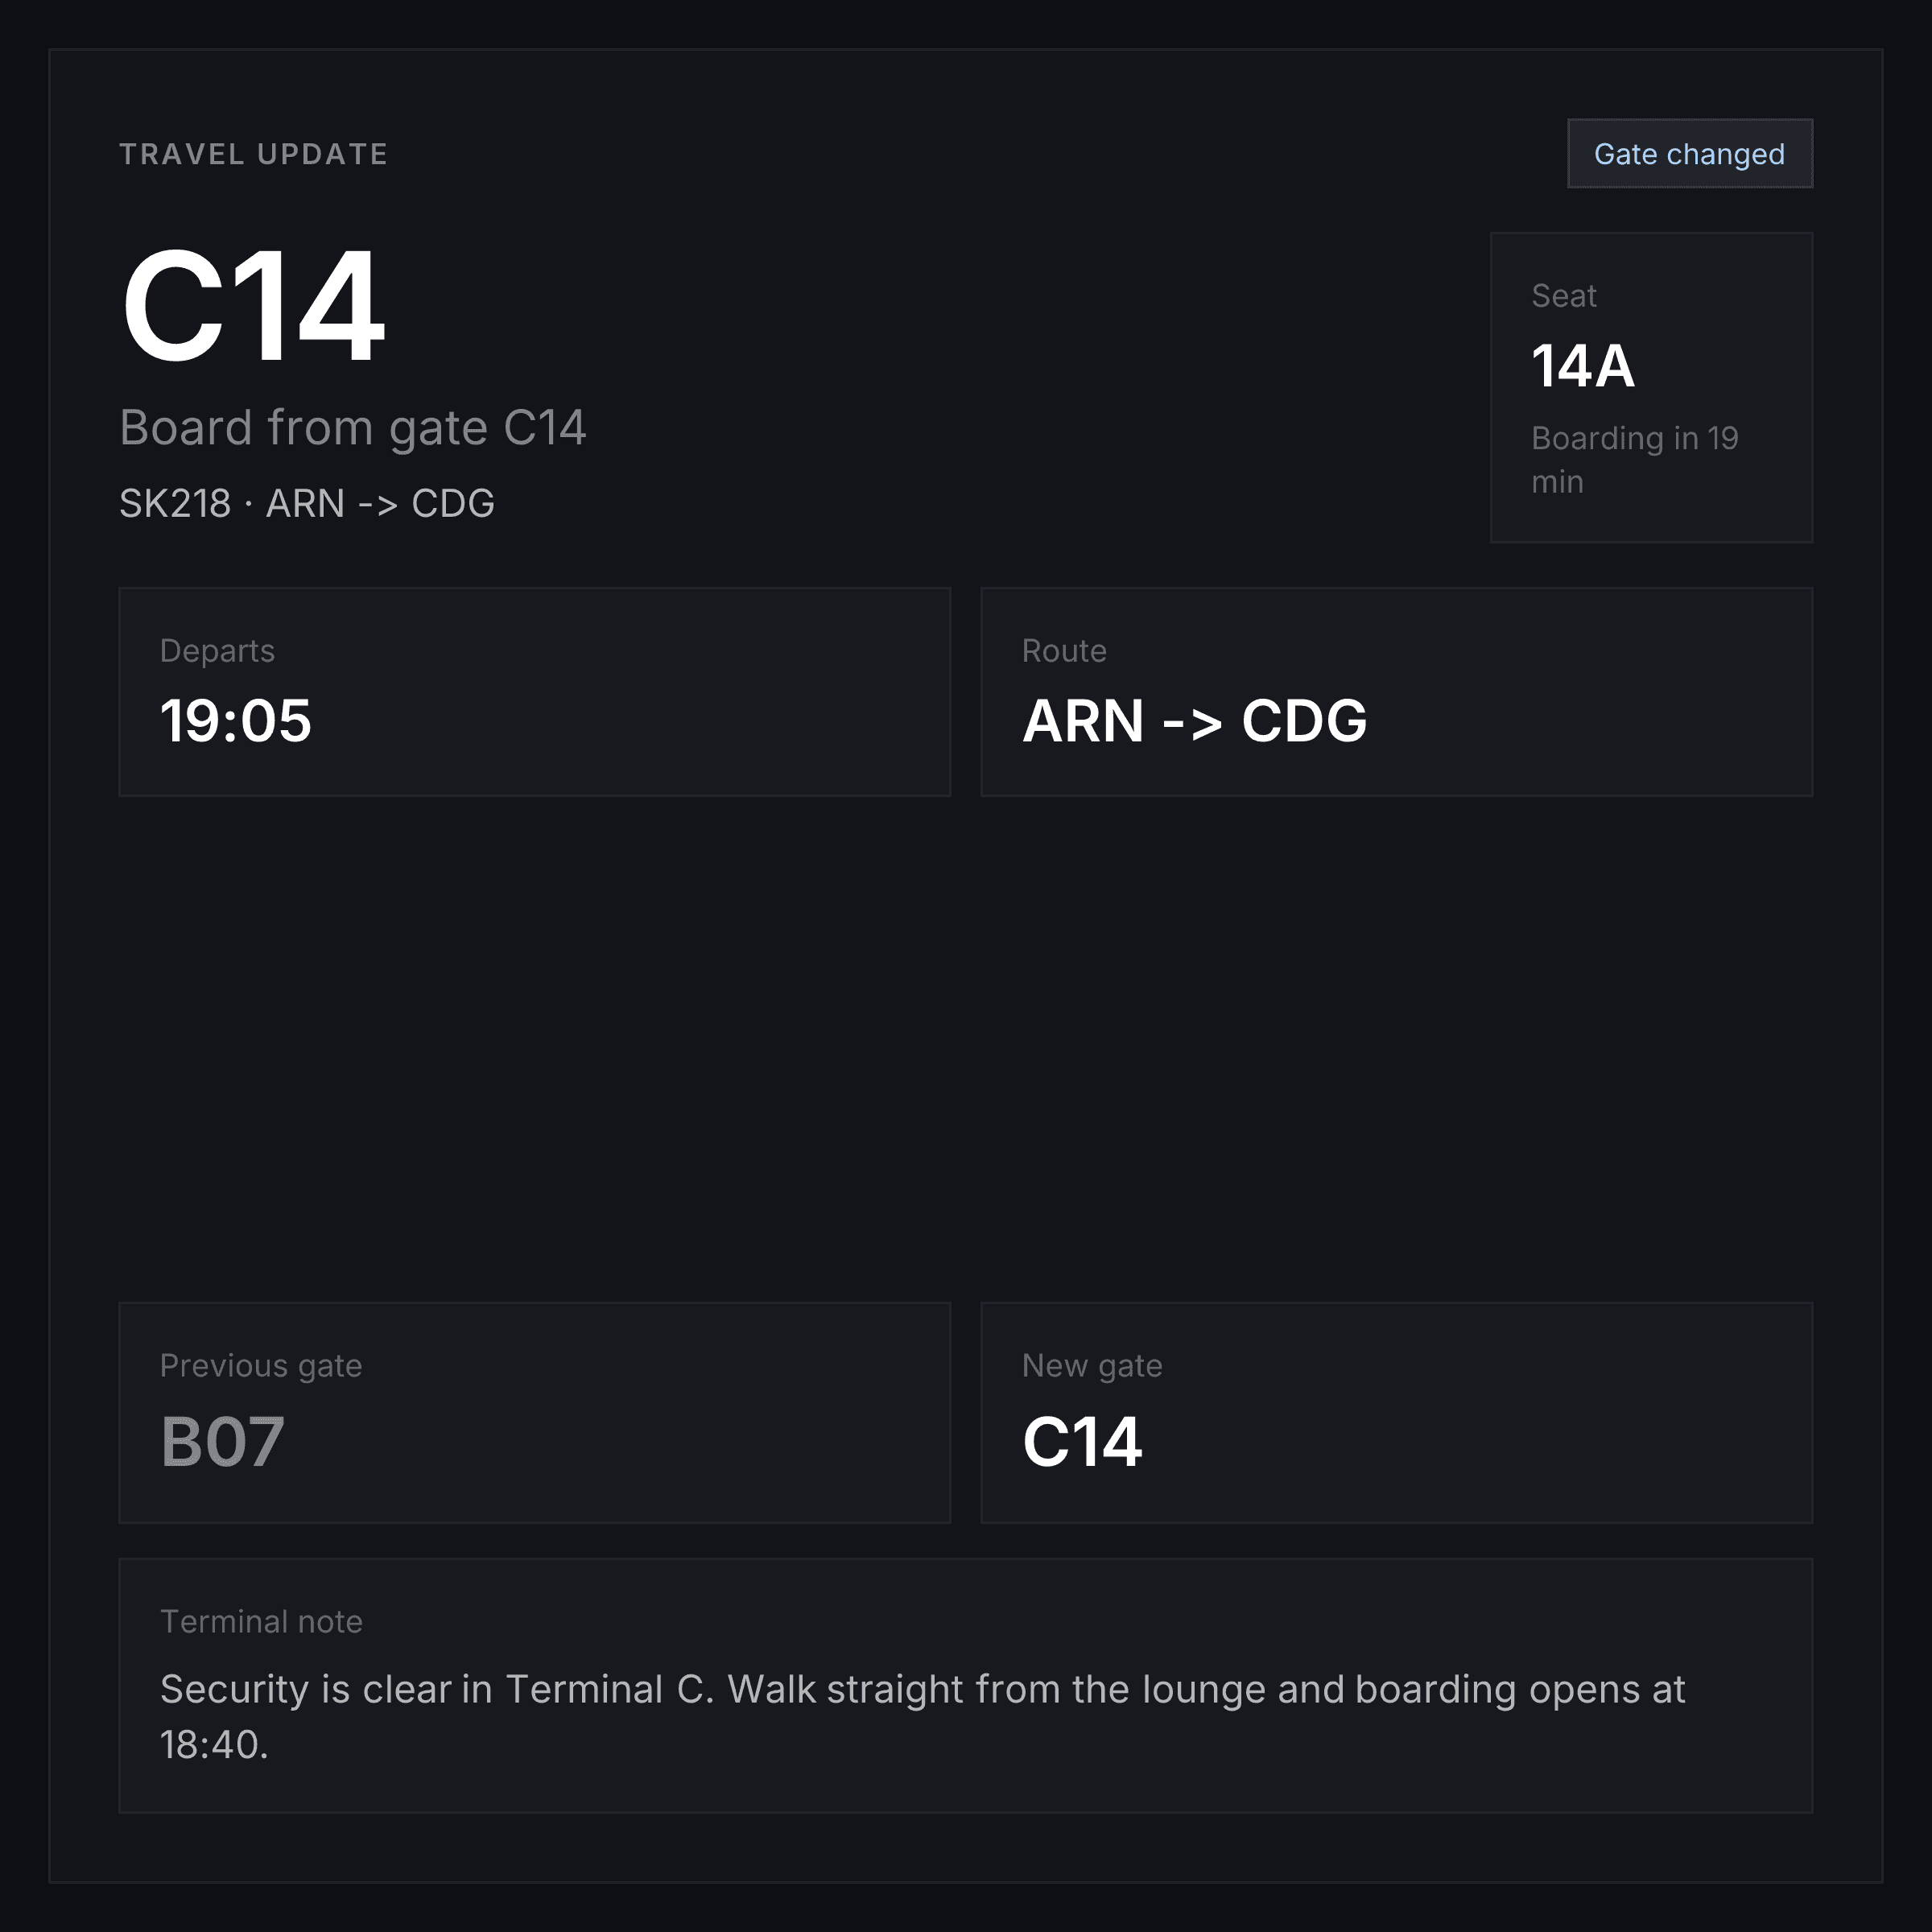Click the 19:05 departure time
Screen dimensions: 1932x1932
pyautogui.click(x=236, y=721)
